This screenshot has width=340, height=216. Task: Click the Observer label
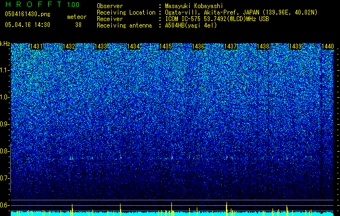[x=110, y=6]
